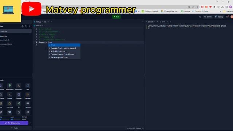233x131 pixels.
Task: Choose True autocomplete suggestion
Action: (64, 45)
